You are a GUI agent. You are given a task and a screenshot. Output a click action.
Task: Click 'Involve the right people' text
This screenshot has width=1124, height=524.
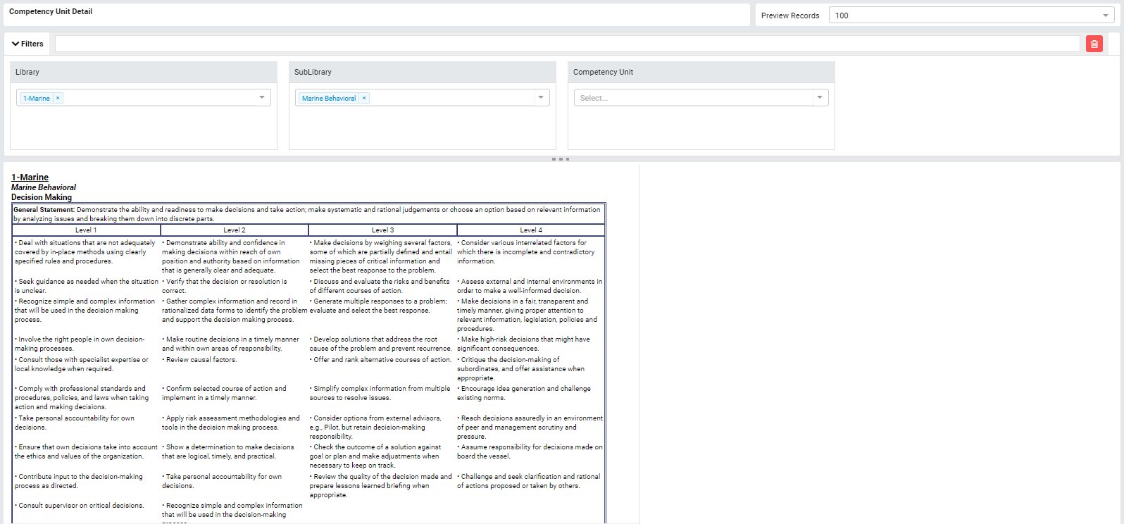coord(80,344)
